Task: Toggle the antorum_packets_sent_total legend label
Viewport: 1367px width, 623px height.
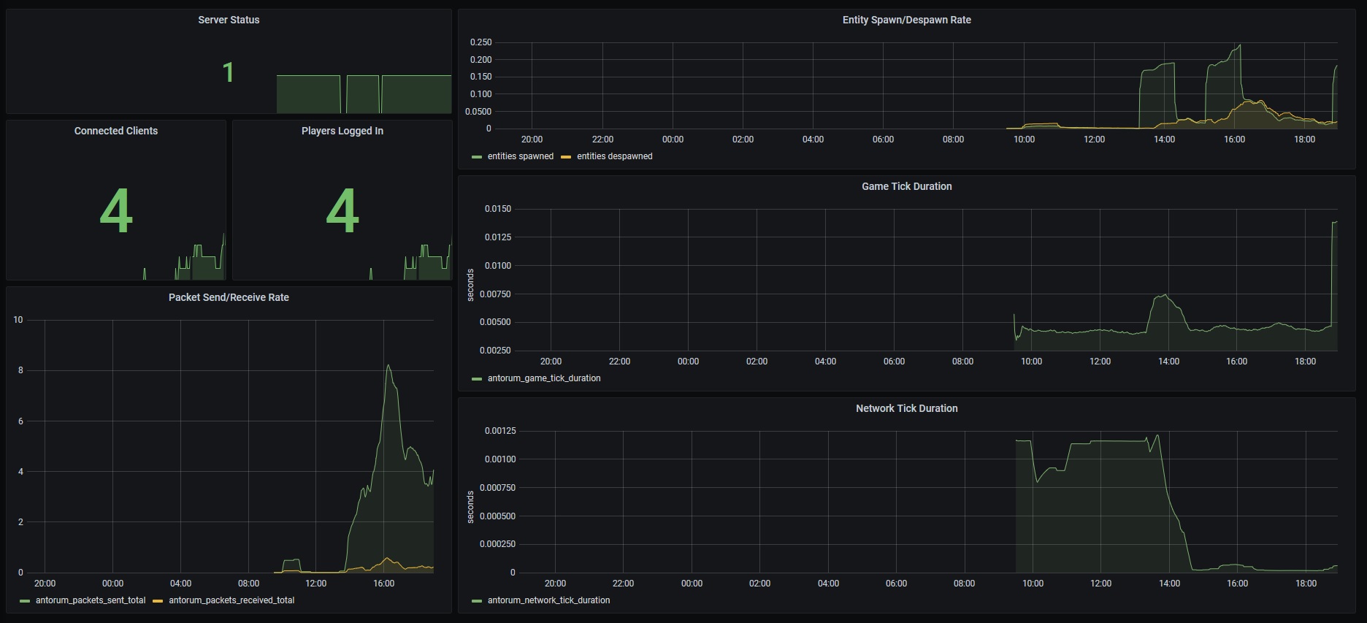Action: 91,600
